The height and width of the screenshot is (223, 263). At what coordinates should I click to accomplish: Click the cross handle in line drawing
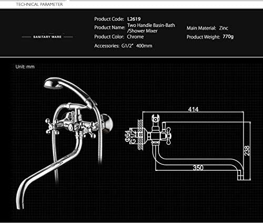168,136
